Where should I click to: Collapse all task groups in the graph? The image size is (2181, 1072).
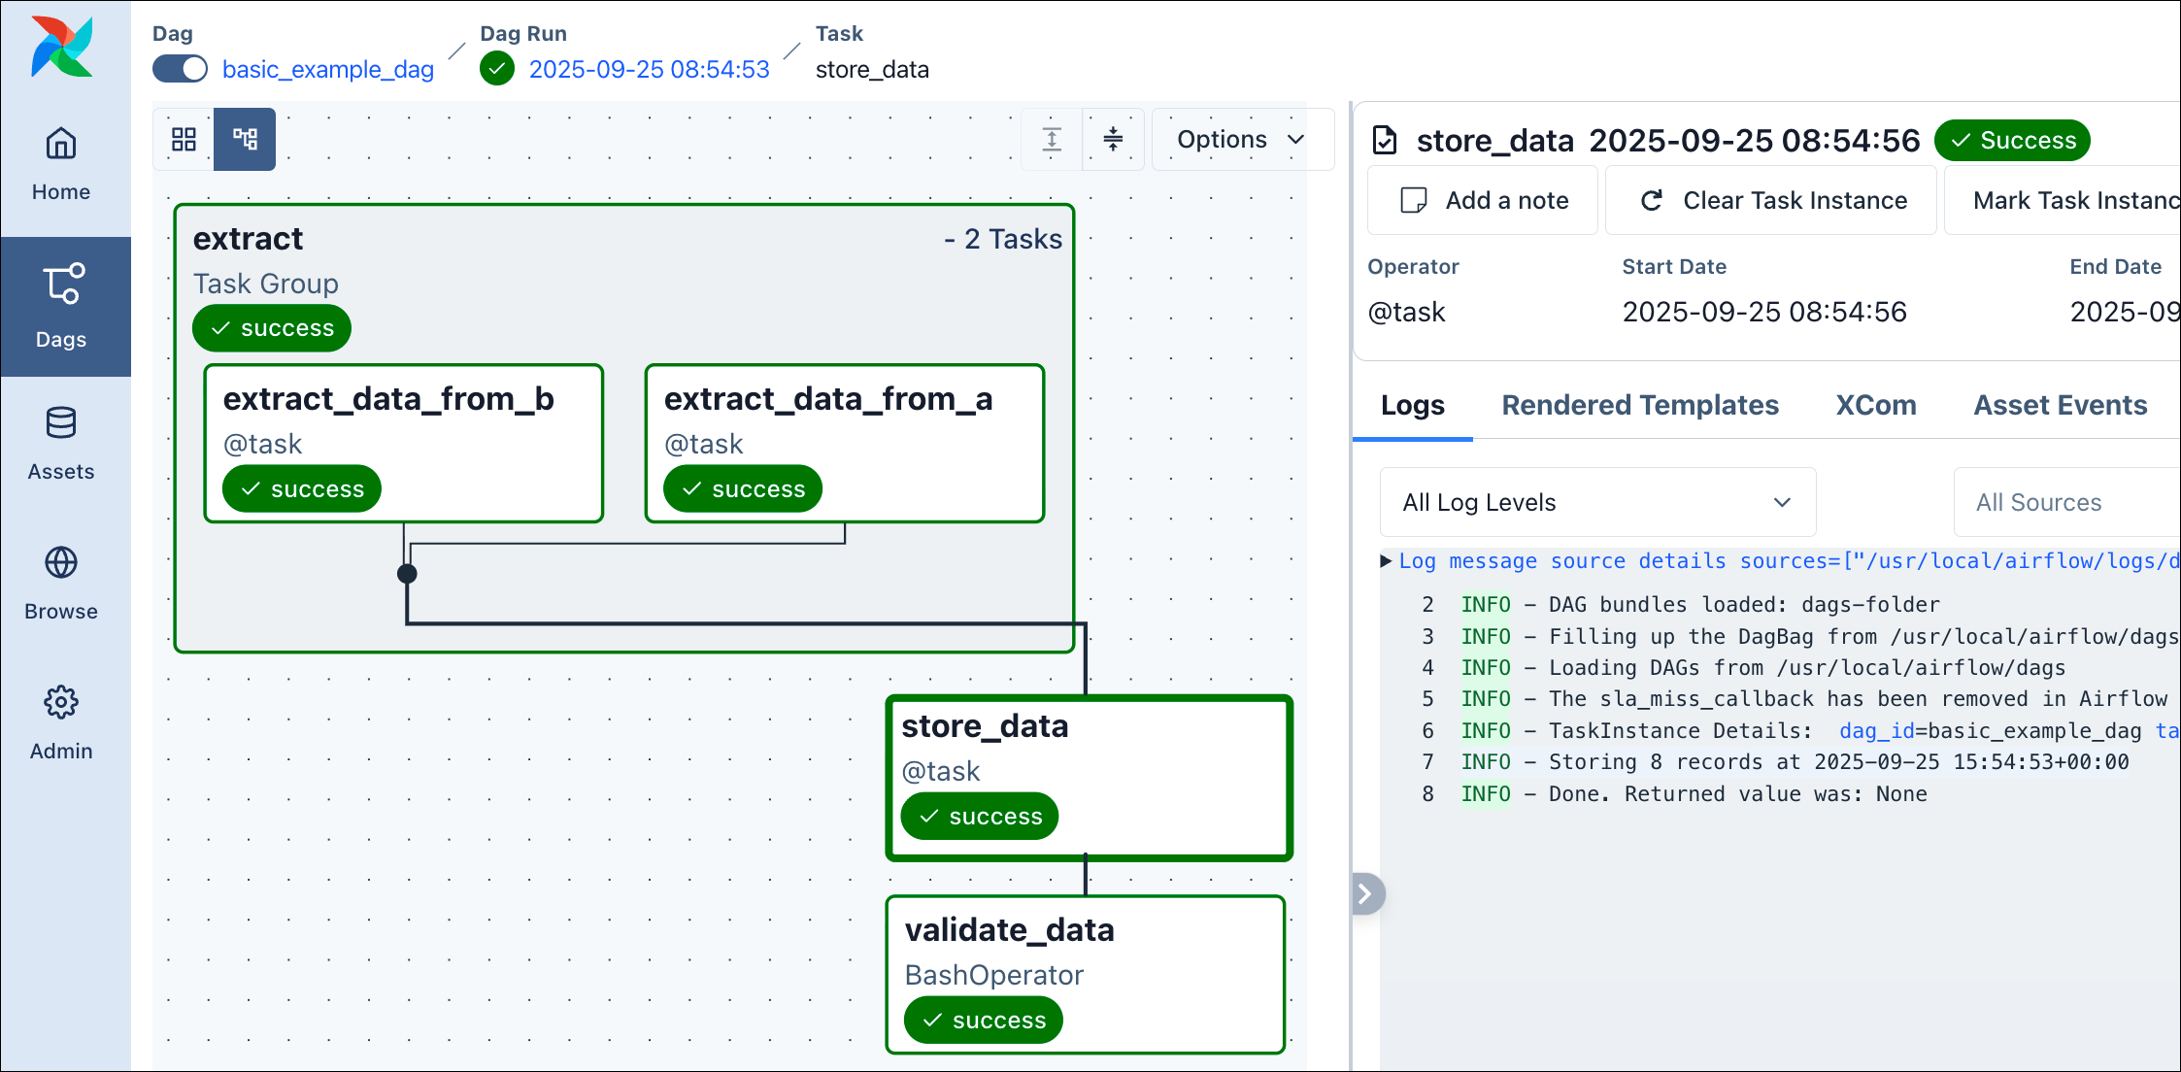(x=1113, y=139)
